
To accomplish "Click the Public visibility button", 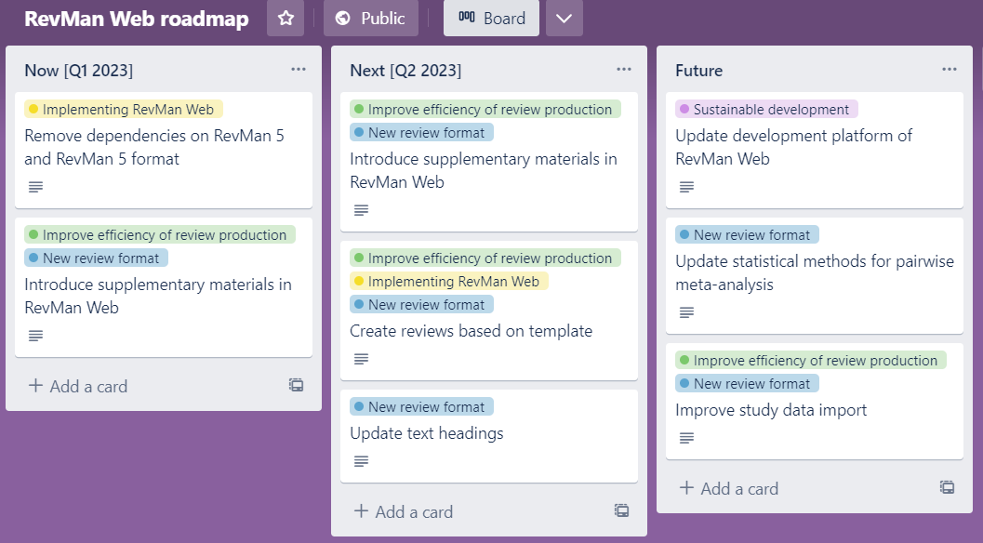I will [370, 19].
